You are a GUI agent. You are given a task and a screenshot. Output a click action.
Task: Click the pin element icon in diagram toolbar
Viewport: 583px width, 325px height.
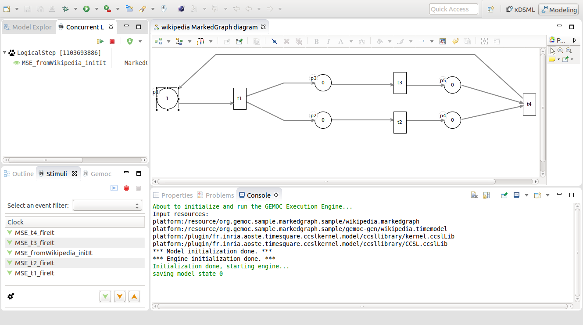pos(274,41)
